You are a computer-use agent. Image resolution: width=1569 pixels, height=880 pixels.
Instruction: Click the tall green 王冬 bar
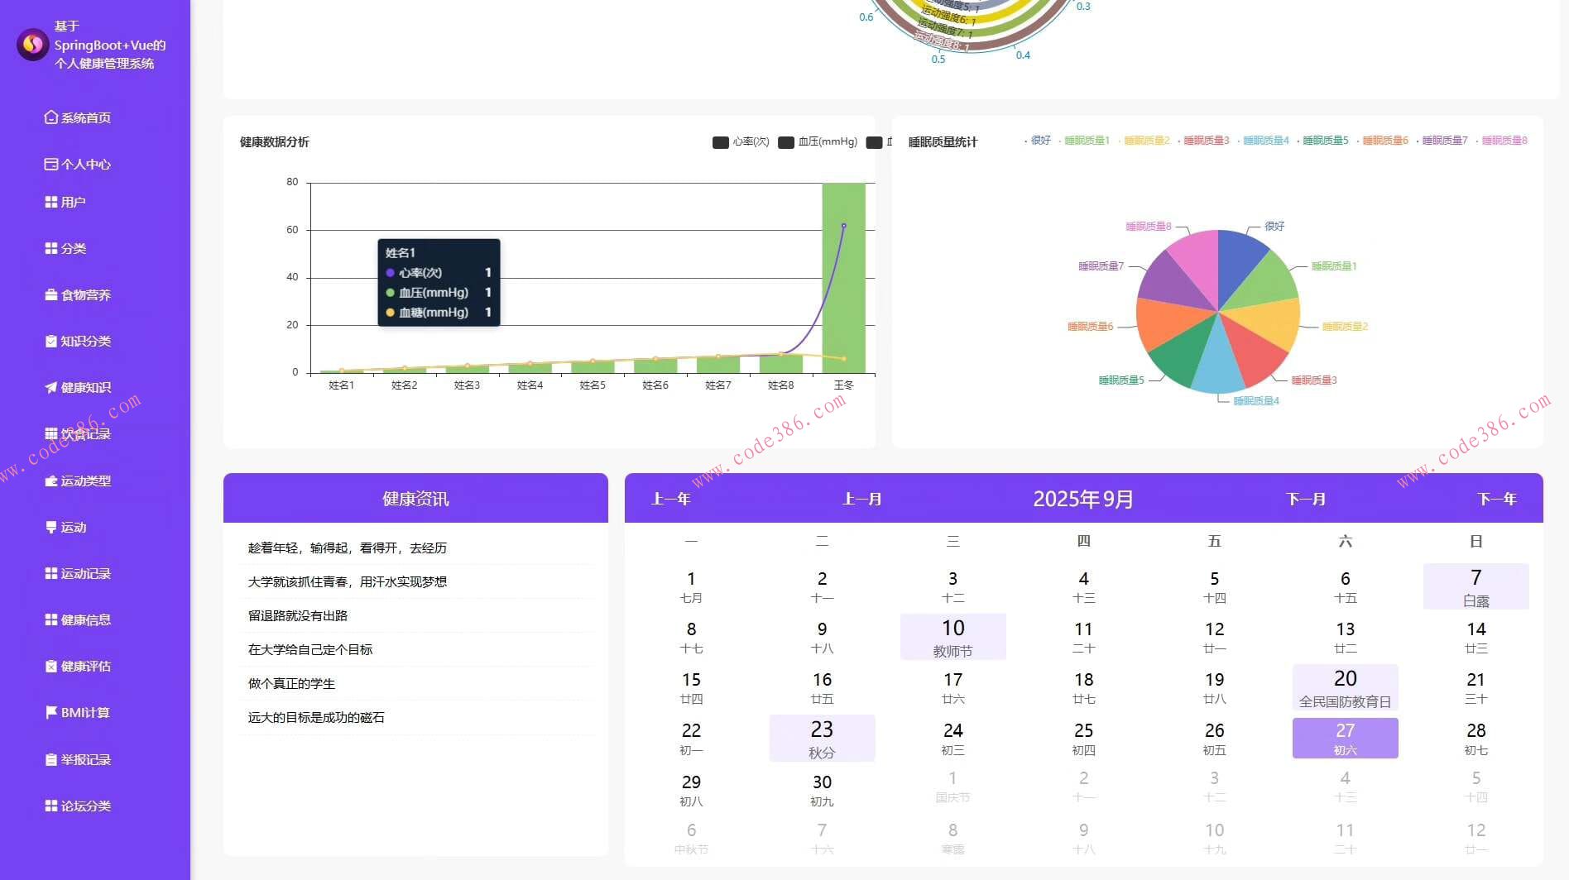(x=843, y=278)
